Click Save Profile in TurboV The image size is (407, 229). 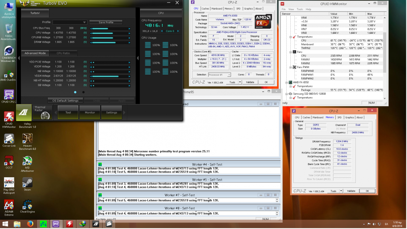pyautogui.click(x=106, y=22)
